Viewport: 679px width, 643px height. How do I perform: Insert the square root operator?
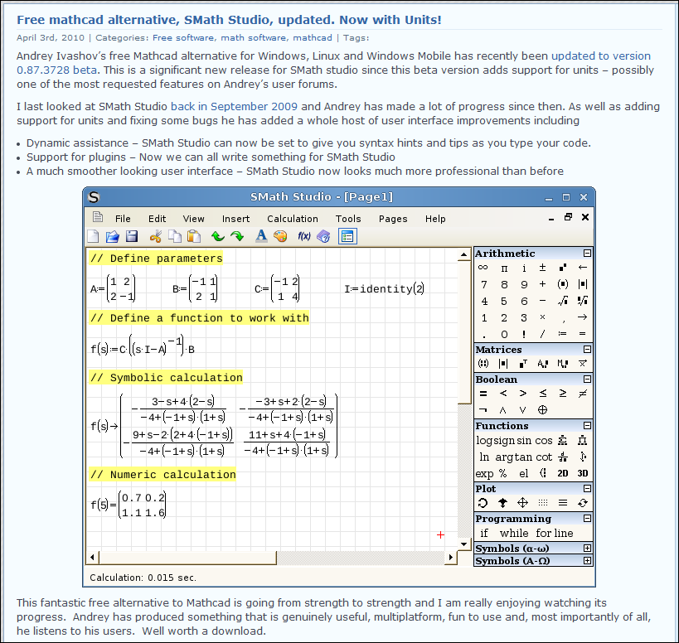[563, 301]
